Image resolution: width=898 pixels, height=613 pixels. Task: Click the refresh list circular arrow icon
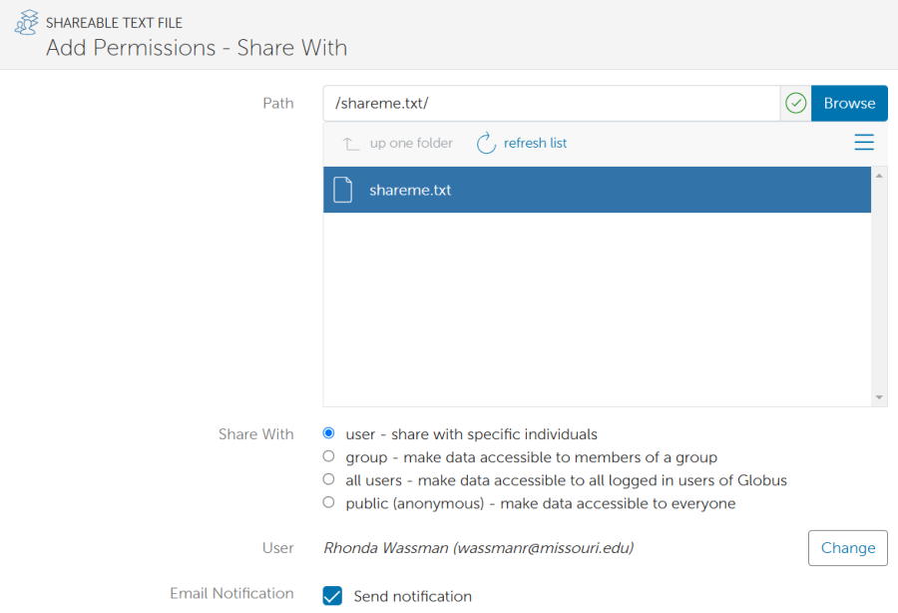pos(486,144)
